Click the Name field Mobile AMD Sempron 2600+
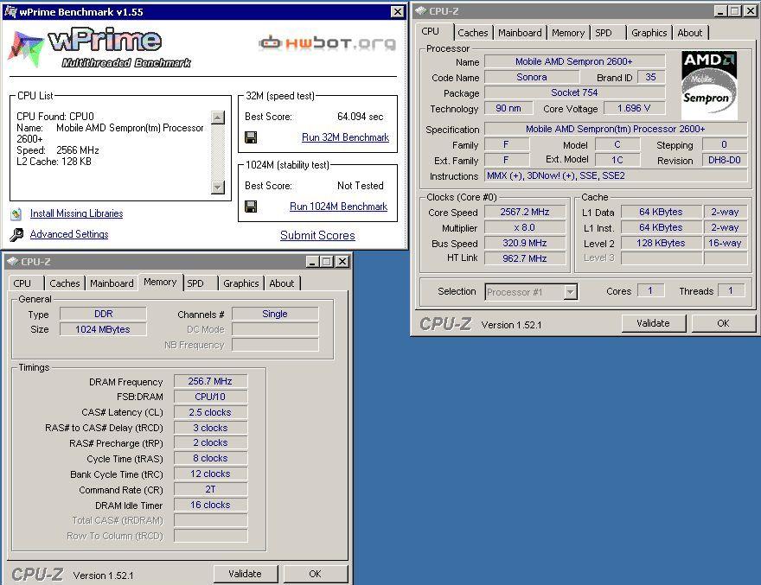 574,61
